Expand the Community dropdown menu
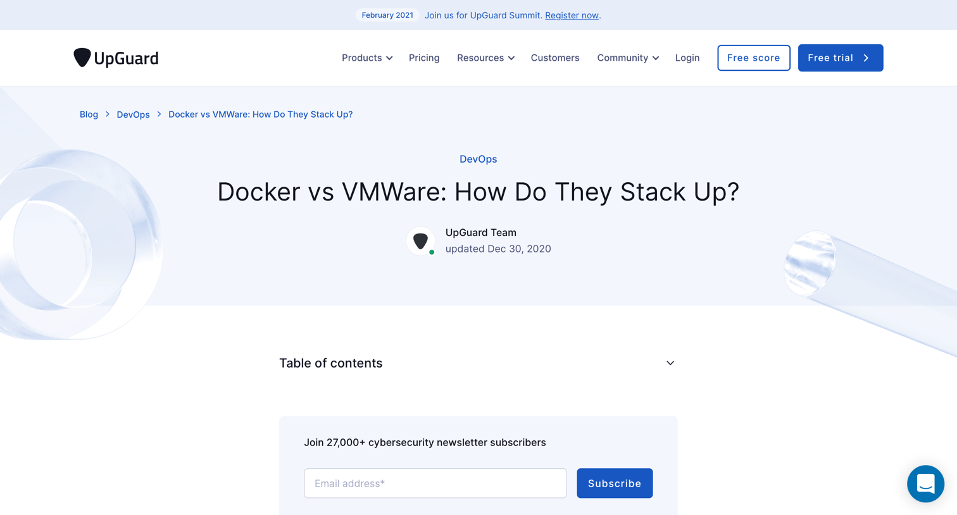Screen dimensions: 957x515 tap(628, 58)
